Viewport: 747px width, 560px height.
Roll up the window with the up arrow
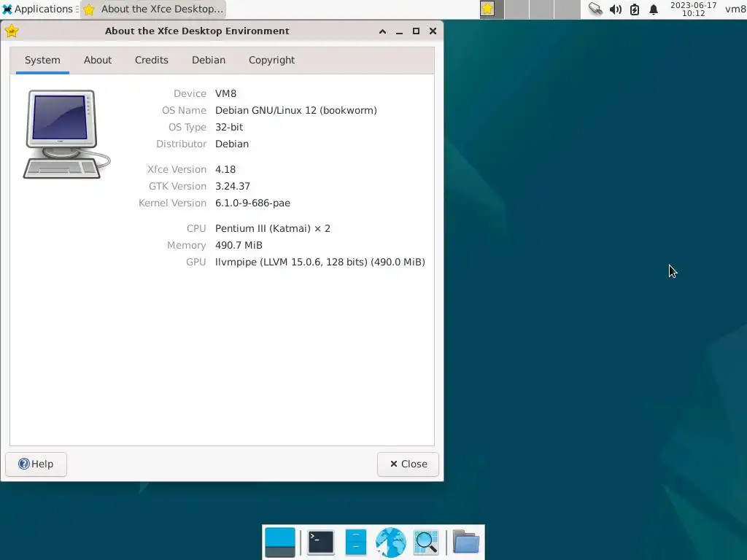(382, 31)
